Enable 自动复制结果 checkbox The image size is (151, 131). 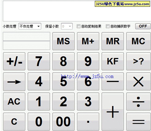coord(79,26)
